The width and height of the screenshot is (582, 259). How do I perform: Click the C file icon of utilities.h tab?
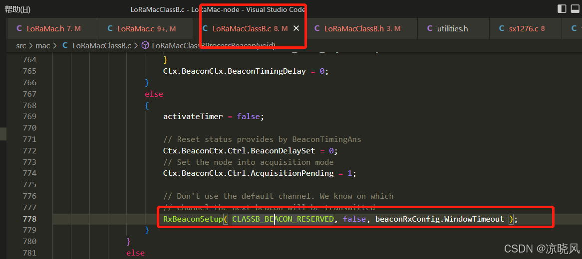coord(430,28)
